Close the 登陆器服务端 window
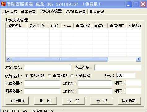 pos(143,4)
